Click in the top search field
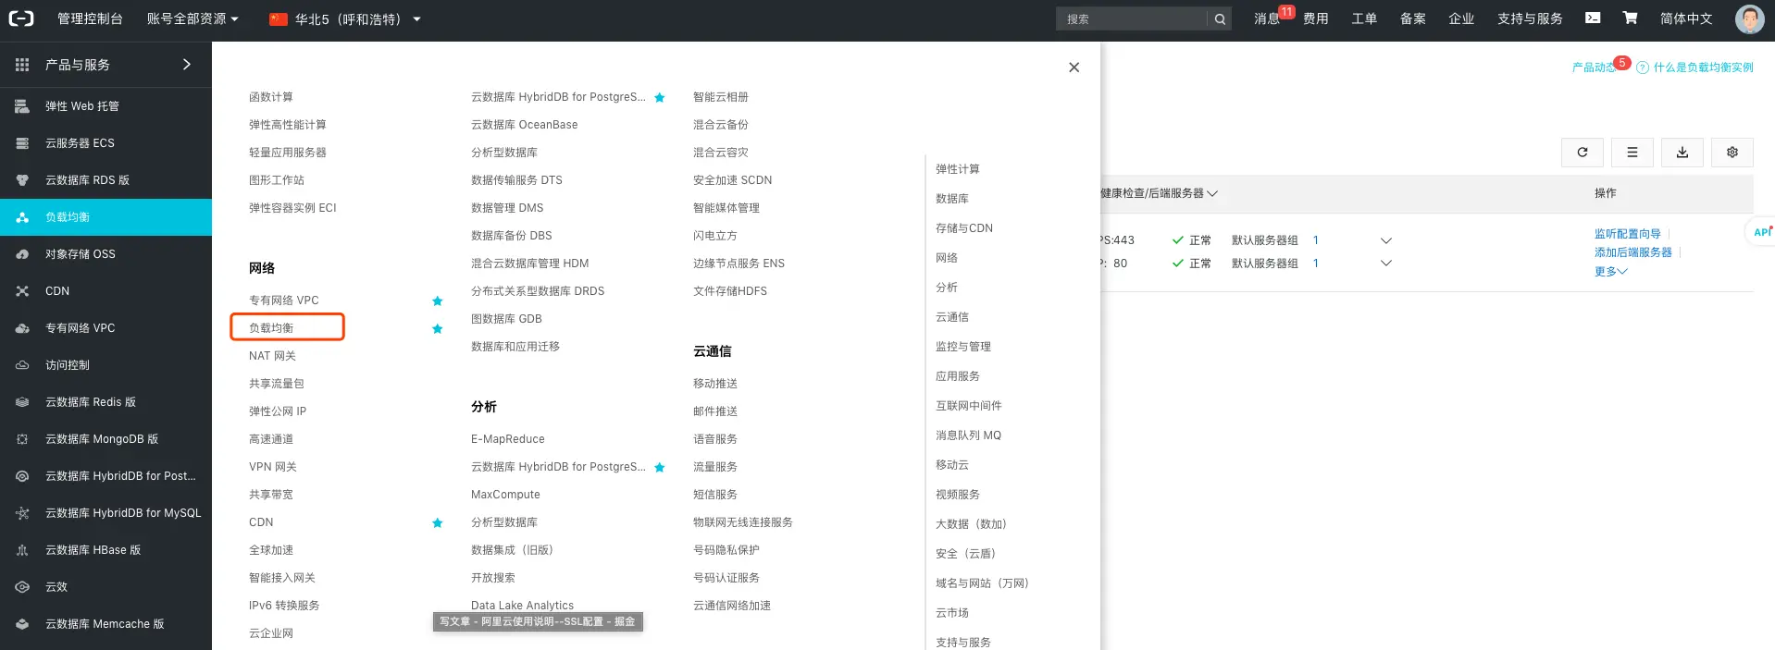This screenshot has width=1775, height=650. tap(1132, 19)
